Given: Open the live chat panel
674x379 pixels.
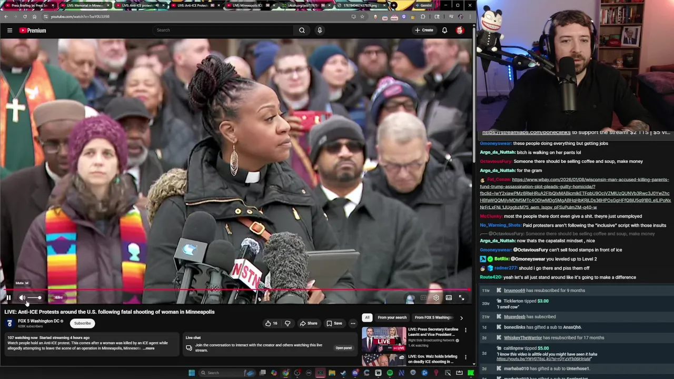Looking at the screenshot, I should (x=343, y=348).
